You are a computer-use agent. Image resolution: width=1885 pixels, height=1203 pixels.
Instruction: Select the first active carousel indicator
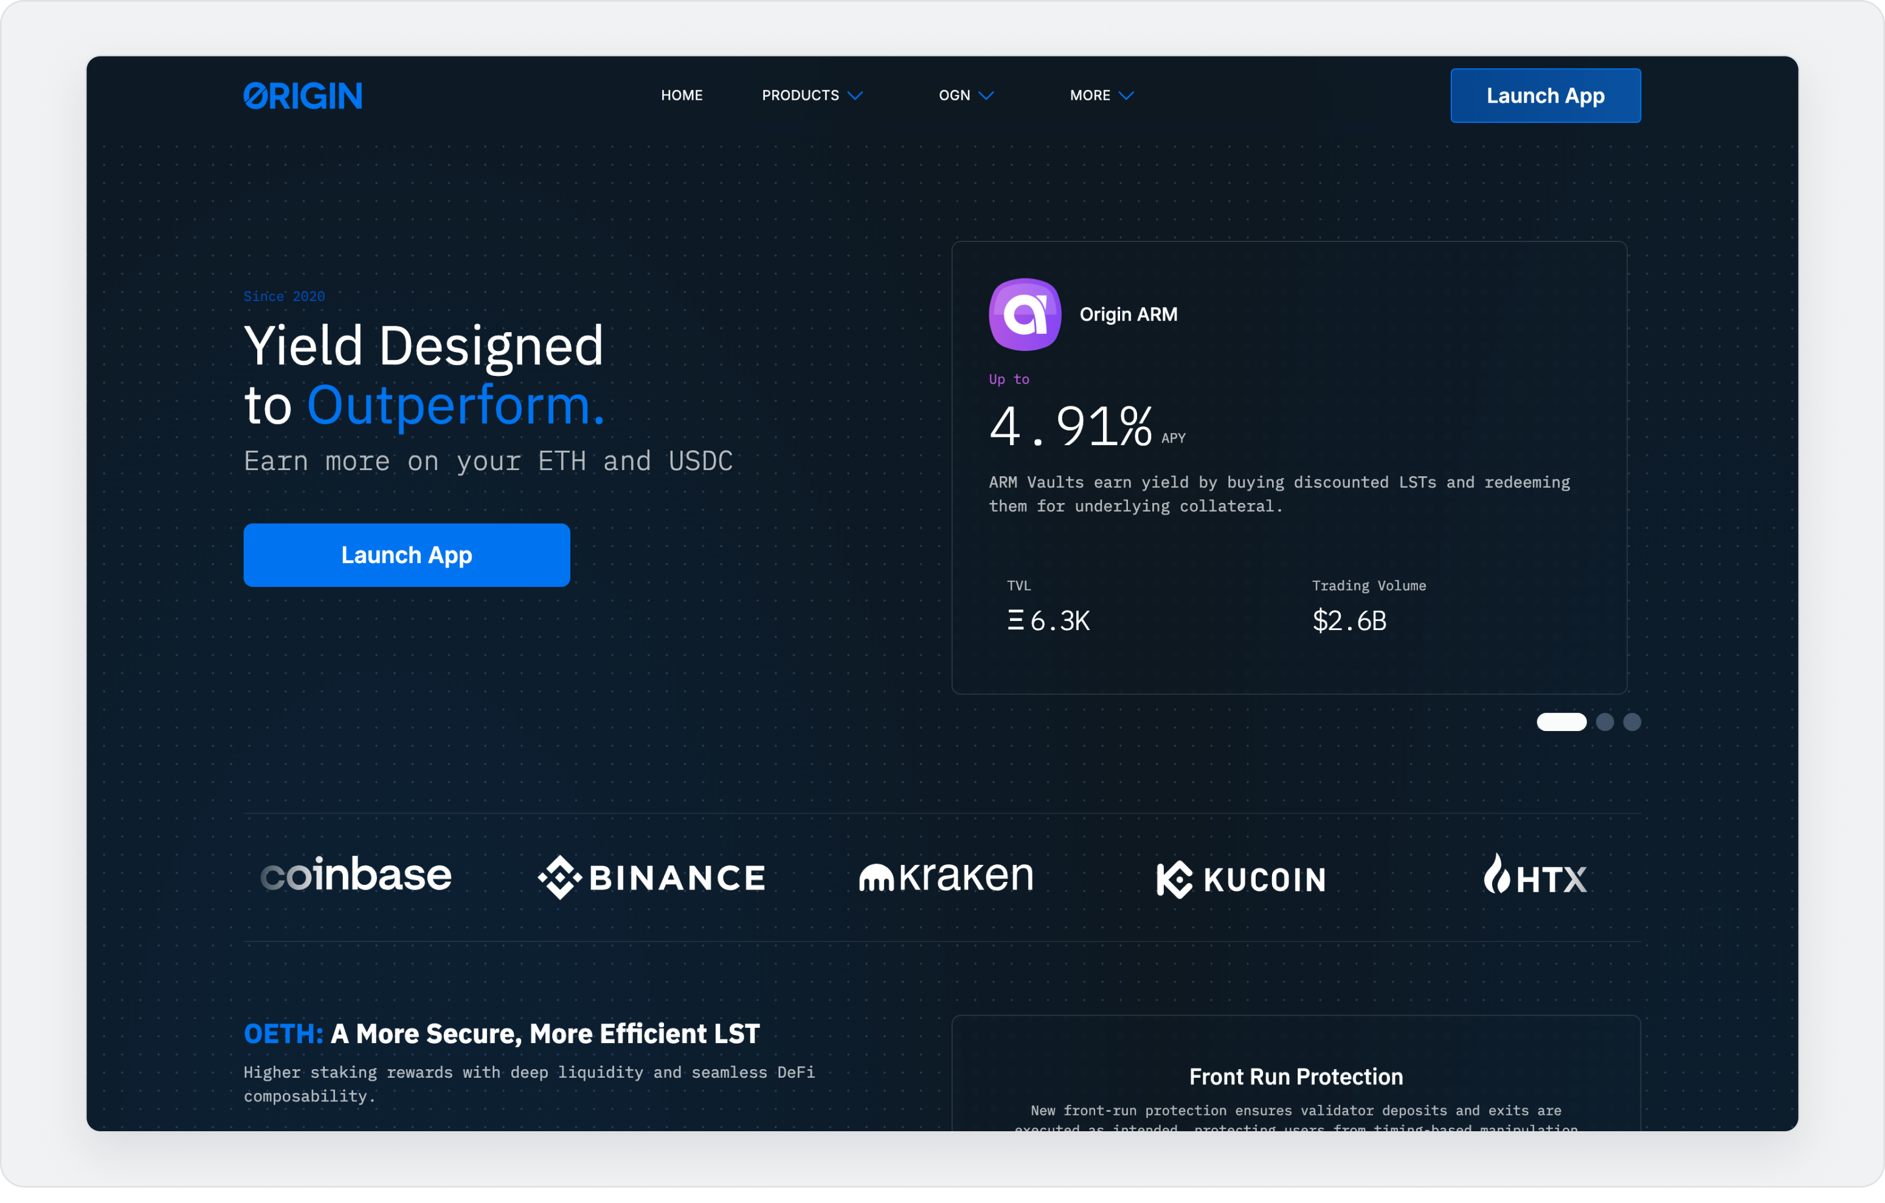click(x=1561, y=721)
